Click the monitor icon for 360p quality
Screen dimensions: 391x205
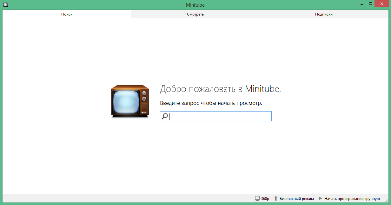pos(257,198)
